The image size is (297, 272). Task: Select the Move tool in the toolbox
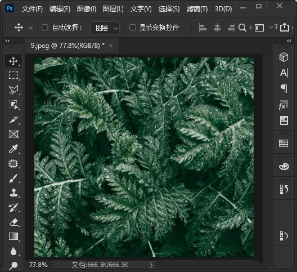tap(13, 61)
